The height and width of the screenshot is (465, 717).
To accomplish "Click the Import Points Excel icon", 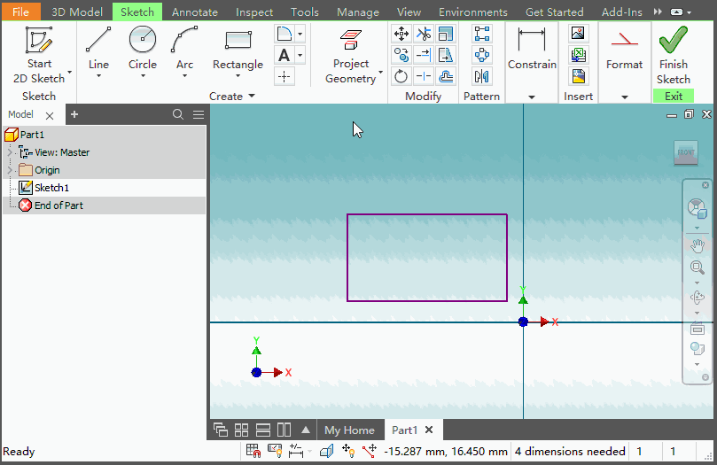I will click(x=578, y=55).
